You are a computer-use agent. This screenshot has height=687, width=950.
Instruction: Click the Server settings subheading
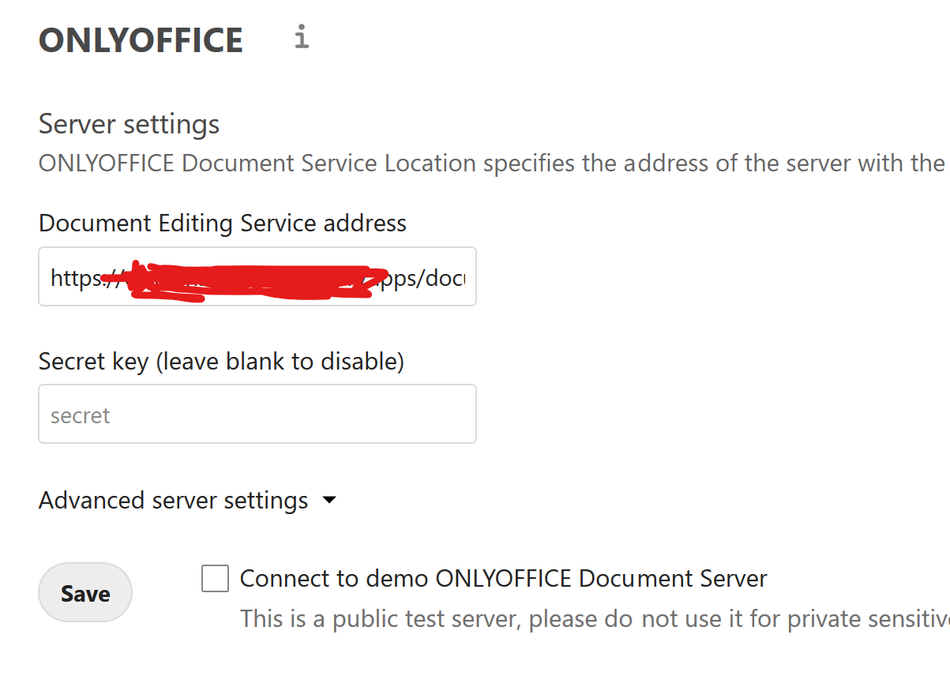[130, 124]
